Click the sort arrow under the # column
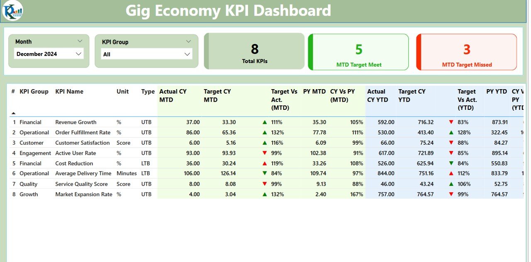Image resolution: width=531 pixels, height=262 pixels. tap(13, 113)
